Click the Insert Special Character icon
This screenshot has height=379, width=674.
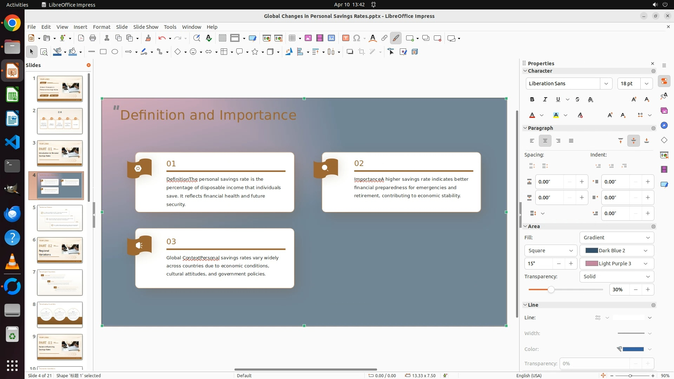357,38
